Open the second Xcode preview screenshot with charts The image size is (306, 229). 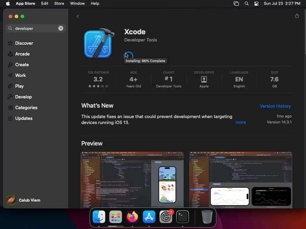(x=241, y=180)
